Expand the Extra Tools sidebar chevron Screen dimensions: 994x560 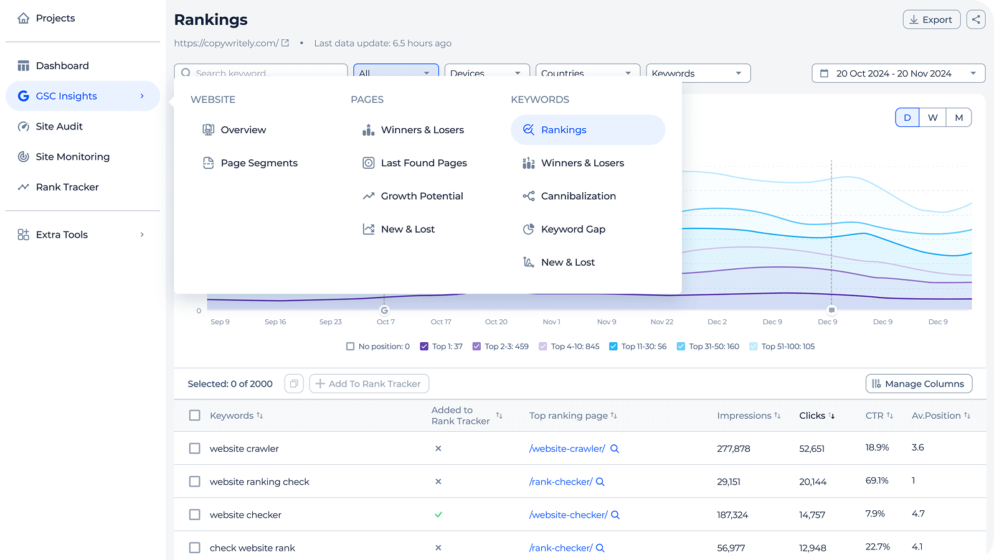pyautogui.click(x=142, y=235)
